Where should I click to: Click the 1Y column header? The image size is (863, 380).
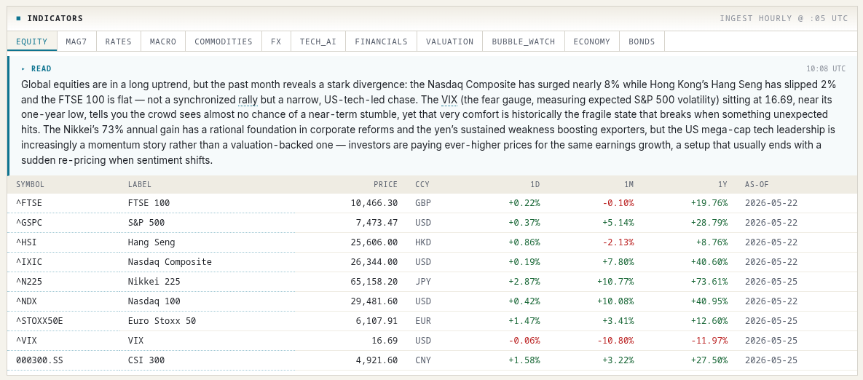[722, 185]
